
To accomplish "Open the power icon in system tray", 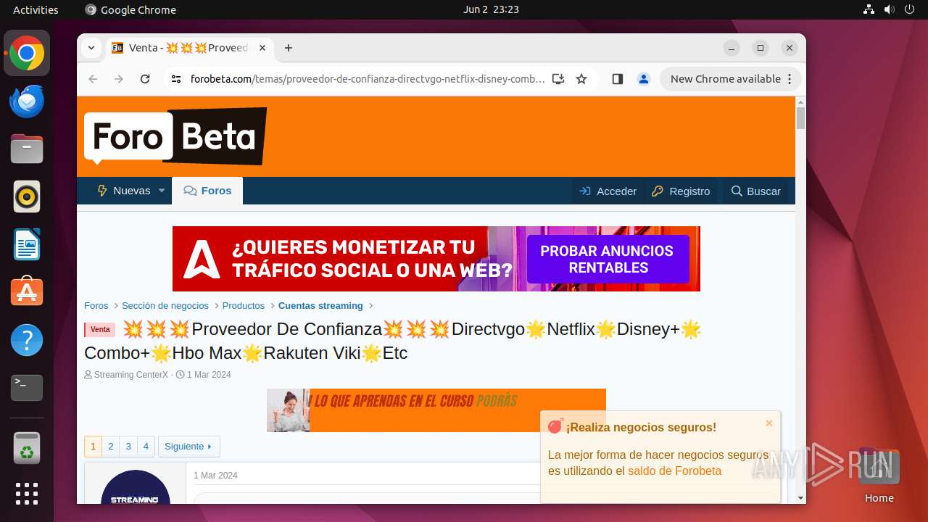I will [910, 9].
